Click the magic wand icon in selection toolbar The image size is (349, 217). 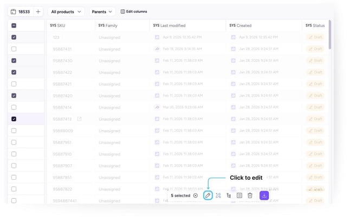point(218,195)
